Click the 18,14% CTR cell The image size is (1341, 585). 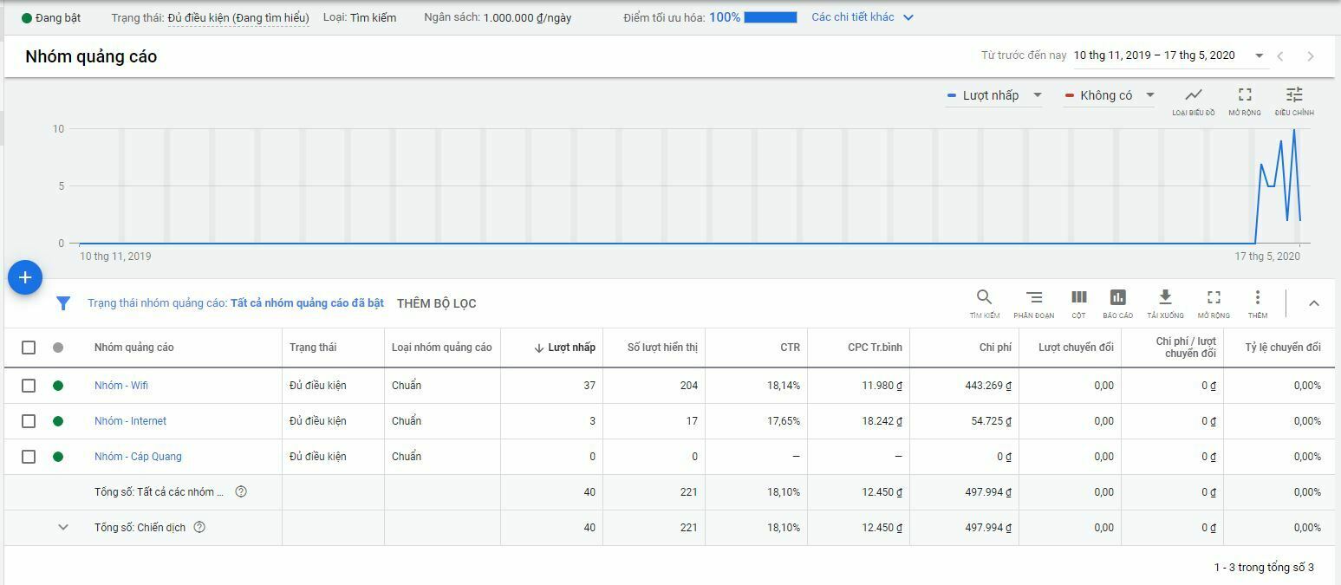pos(784,386)
